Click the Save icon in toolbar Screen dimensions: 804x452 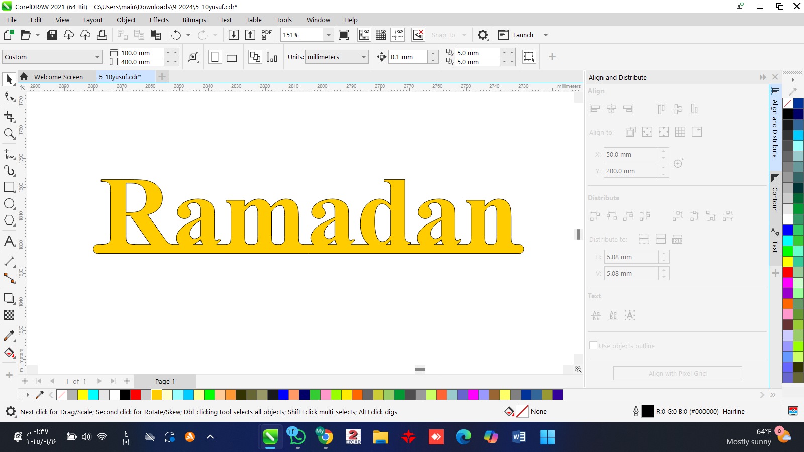click(52, 35)
